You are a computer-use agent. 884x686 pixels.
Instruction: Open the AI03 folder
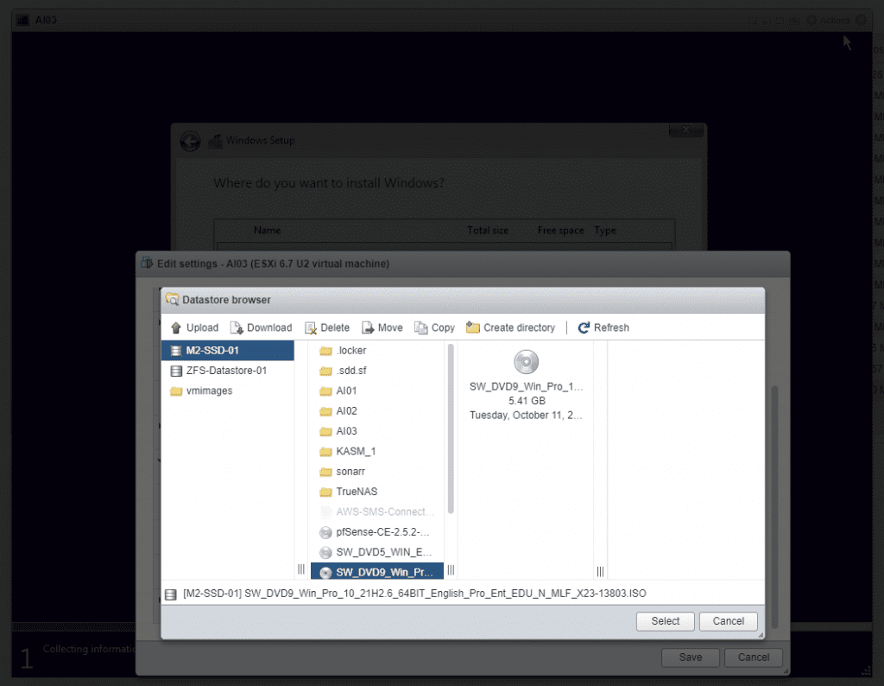(377, 432)
